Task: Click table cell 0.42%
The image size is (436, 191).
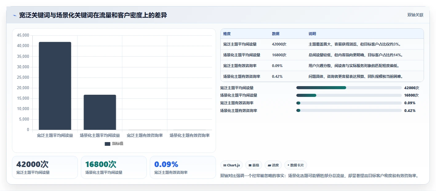Action: click(277, 77)
